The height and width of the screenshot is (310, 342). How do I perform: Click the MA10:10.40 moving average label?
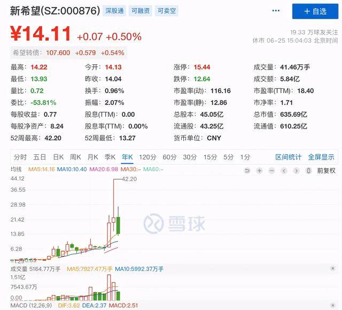[72, 169]
